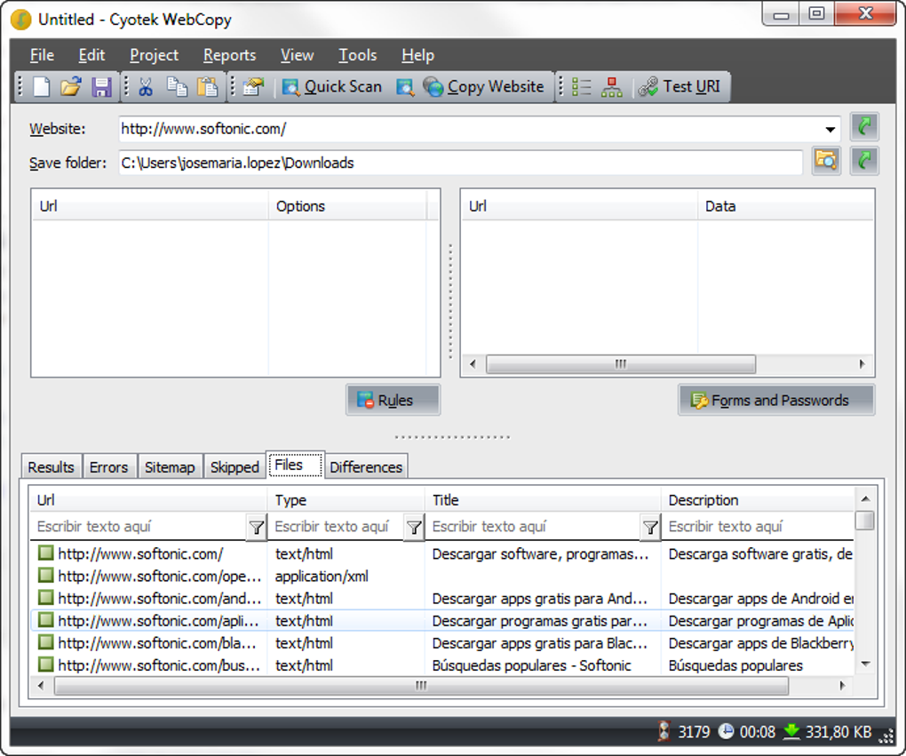Click files list horizontal scrollbar thumb
906x756 pixels.
tap(421, 686)
